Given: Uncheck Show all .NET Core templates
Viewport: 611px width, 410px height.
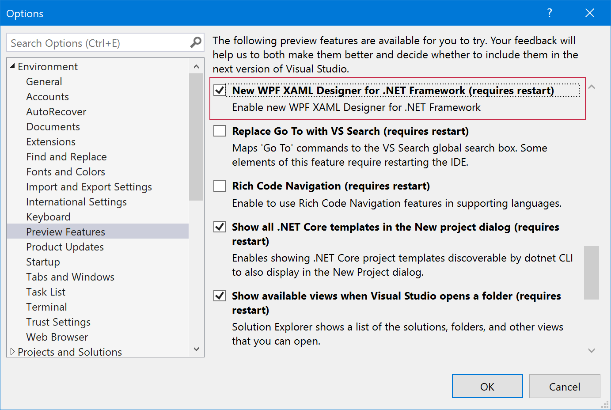Looking at the screenshot, I should [220, 227].
